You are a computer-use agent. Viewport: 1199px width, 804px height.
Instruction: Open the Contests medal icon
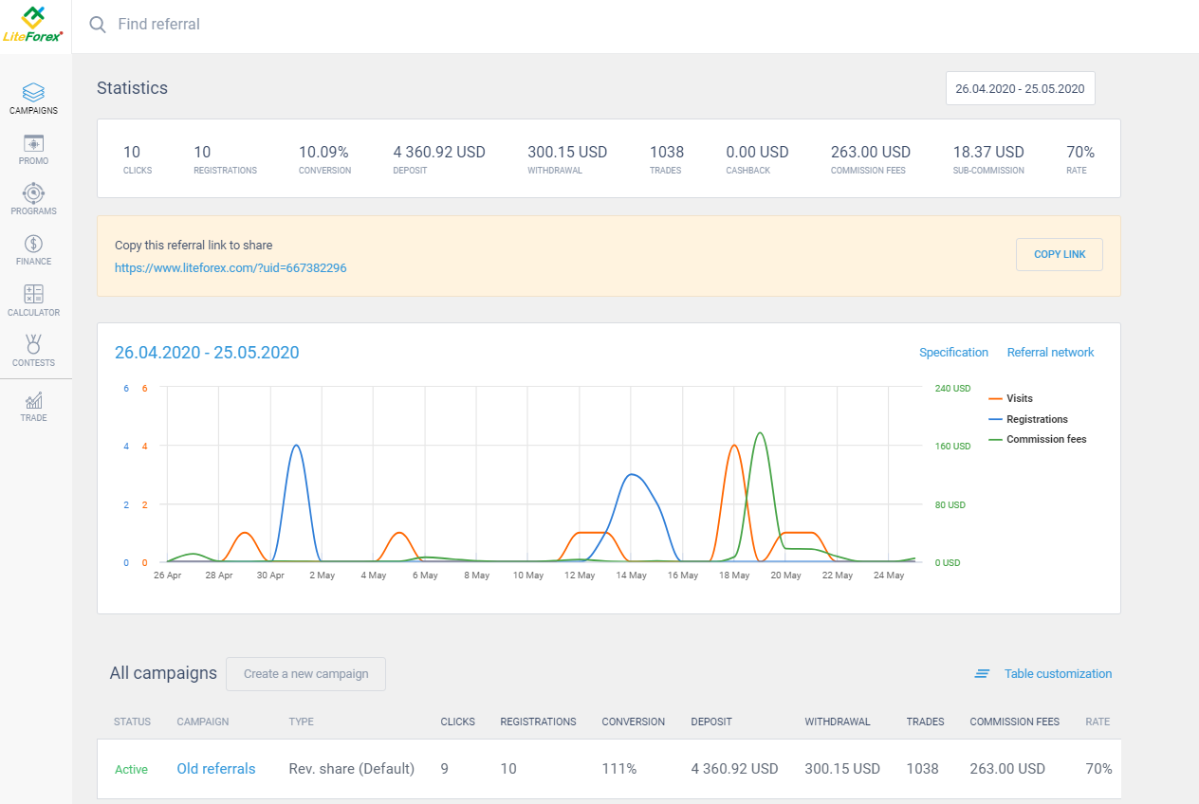pyautogui.click(x=33, y=345)
